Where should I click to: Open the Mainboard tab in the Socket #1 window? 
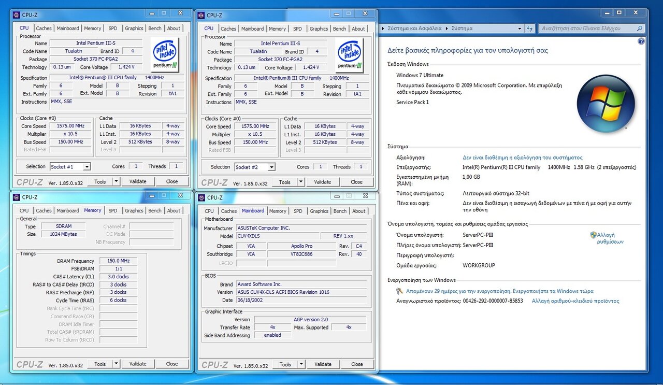point(68,28)
